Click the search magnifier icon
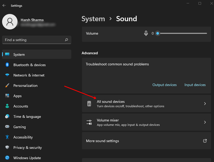Viewport: 214px width, 162px height. (x=66, y=40)
